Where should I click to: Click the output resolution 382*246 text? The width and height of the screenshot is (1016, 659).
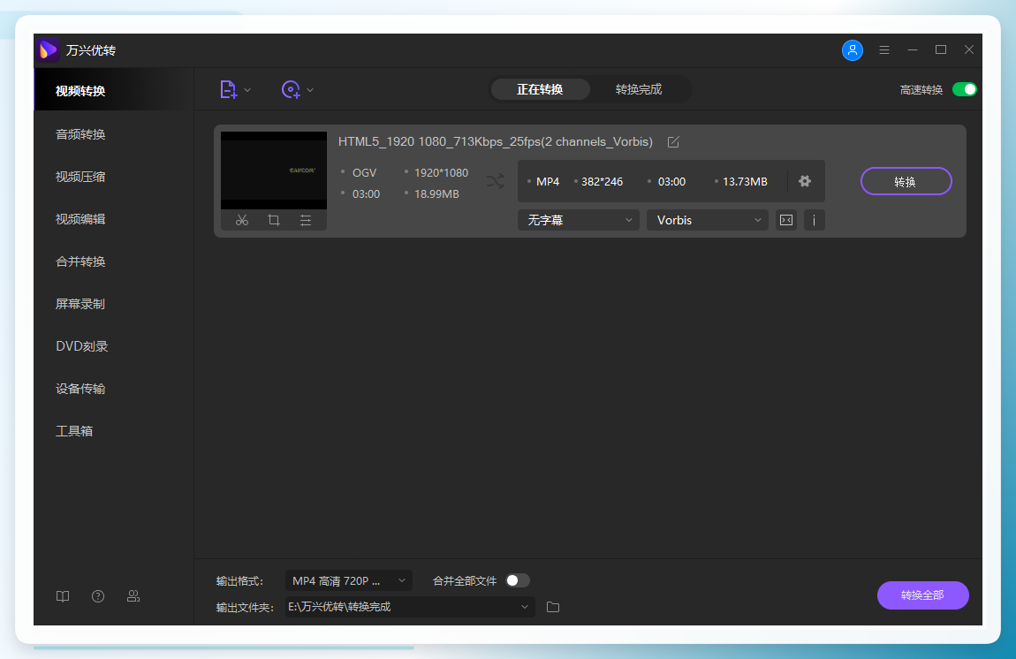(x=602, y=182)
